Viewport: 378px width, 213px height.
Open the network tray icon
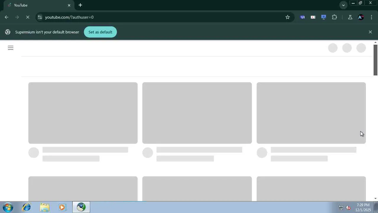point(341,207)
